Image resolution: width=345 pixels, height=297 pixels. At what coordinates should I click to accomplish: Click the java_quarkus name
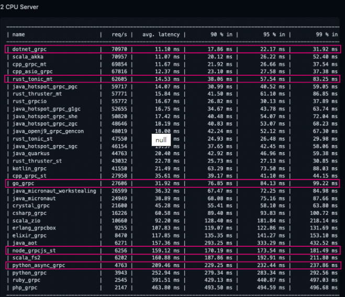[31, 153]
